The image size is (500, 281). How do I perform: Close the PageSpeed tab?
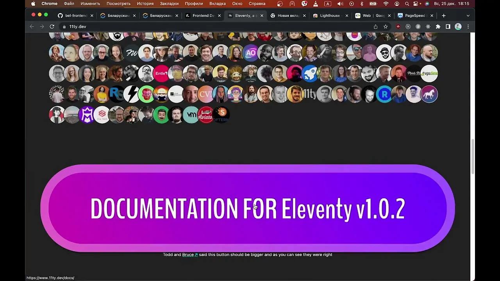pyautogui.click(x=432, y=16)
